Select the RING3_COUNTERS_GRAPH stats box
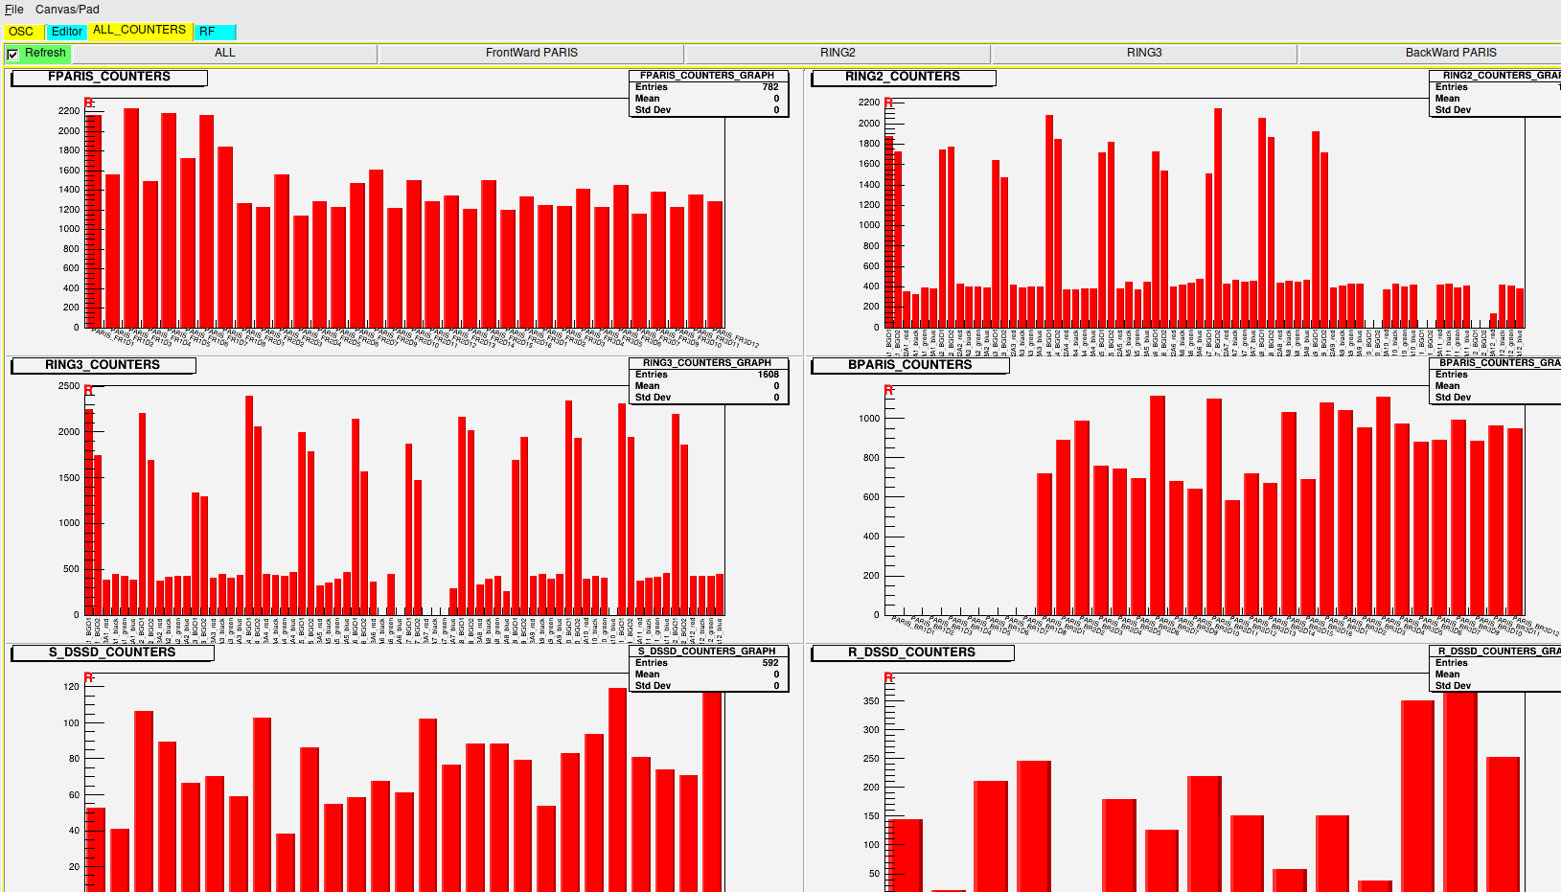The image size is (1561, 892). click(x=708, y=380)
